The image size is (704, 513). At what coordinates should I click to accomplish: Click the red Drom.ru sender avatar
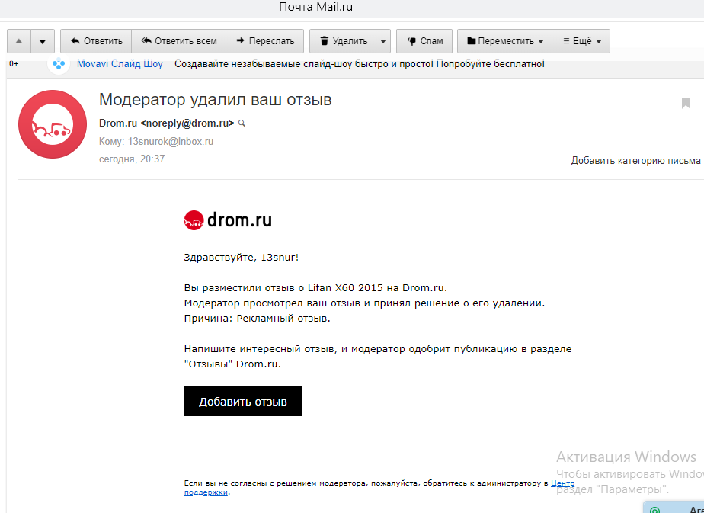click(53, 124)
